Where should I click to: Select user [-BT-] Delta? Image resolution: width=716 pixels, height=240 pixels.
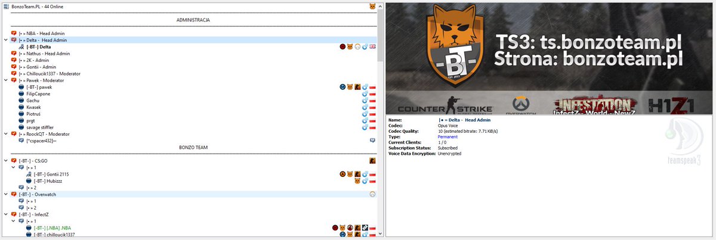click(x=39, y=47)
